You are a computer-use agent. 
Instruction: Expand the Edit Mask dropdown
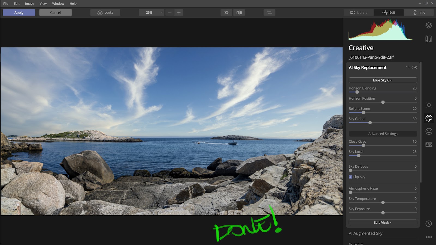pos(383,222)
